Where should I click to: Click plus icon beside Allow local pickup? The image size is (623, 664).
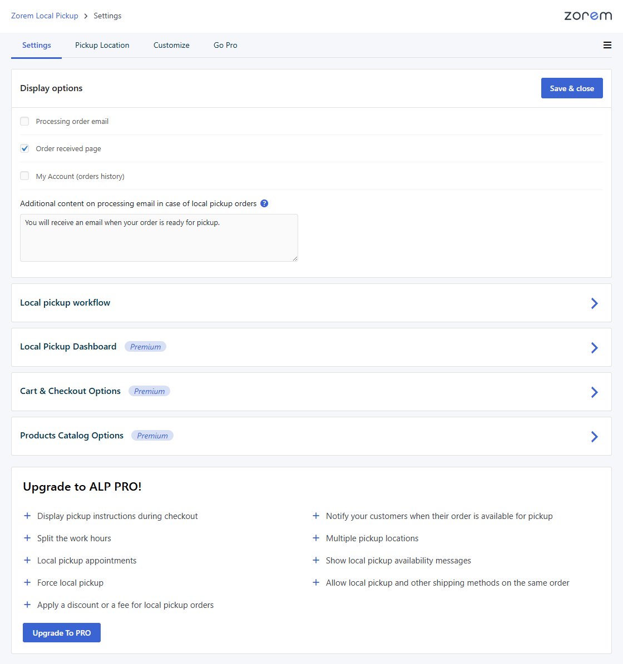[316, 582]
